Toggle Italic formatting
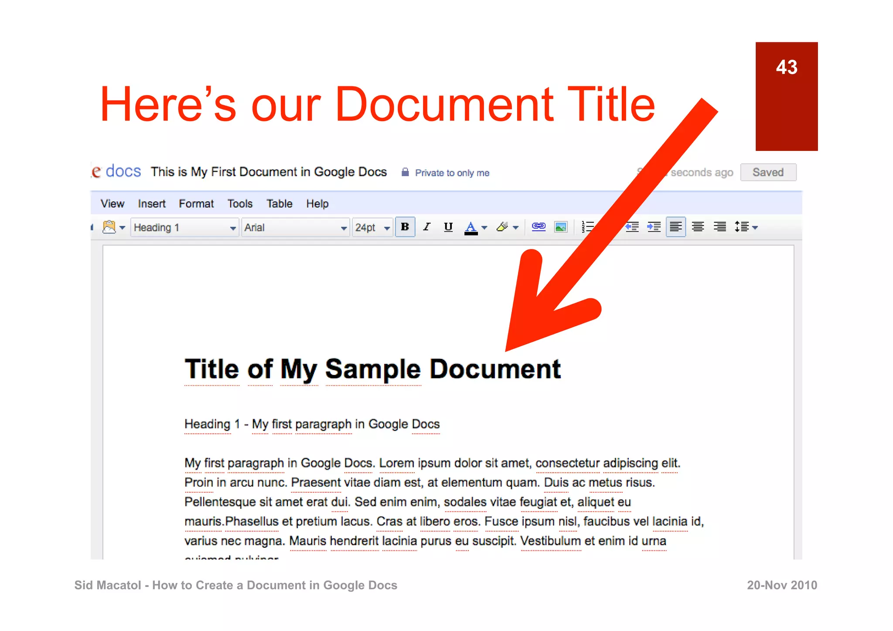 click(x=427, y=227)
